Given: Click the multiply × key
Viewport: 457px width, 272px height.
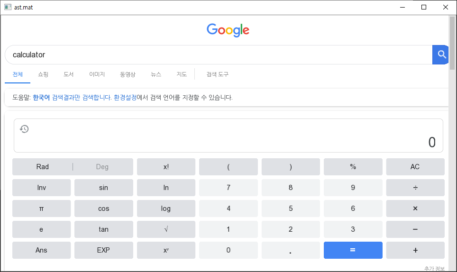Looking at the screenshot, I should (x=415, y=209).
